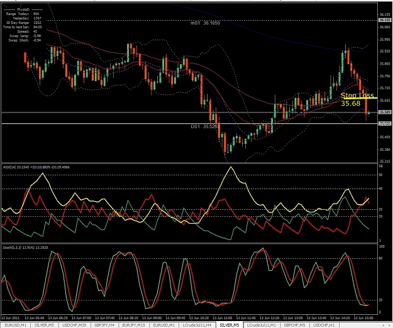This screenshot has height=328, width=393.
Task: Open the LCrudeJul11,H4 chart tab
Action: (197, 325)
